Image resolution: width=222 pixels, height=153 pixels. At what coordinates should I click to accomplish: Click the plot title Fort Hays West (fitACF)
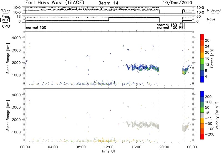pos(55,2)
